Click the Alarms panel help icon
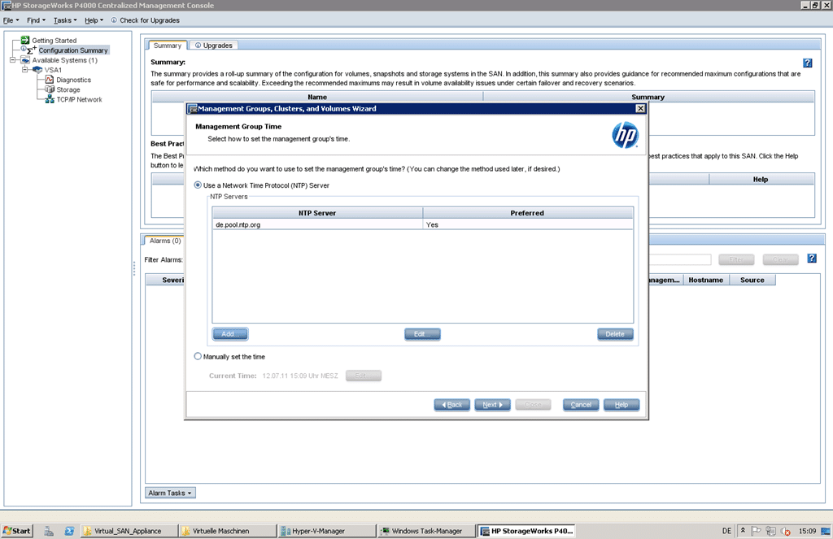 pos(812,258)
